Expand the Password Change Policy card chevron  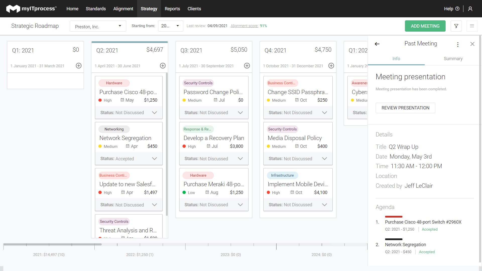point(241,112)
